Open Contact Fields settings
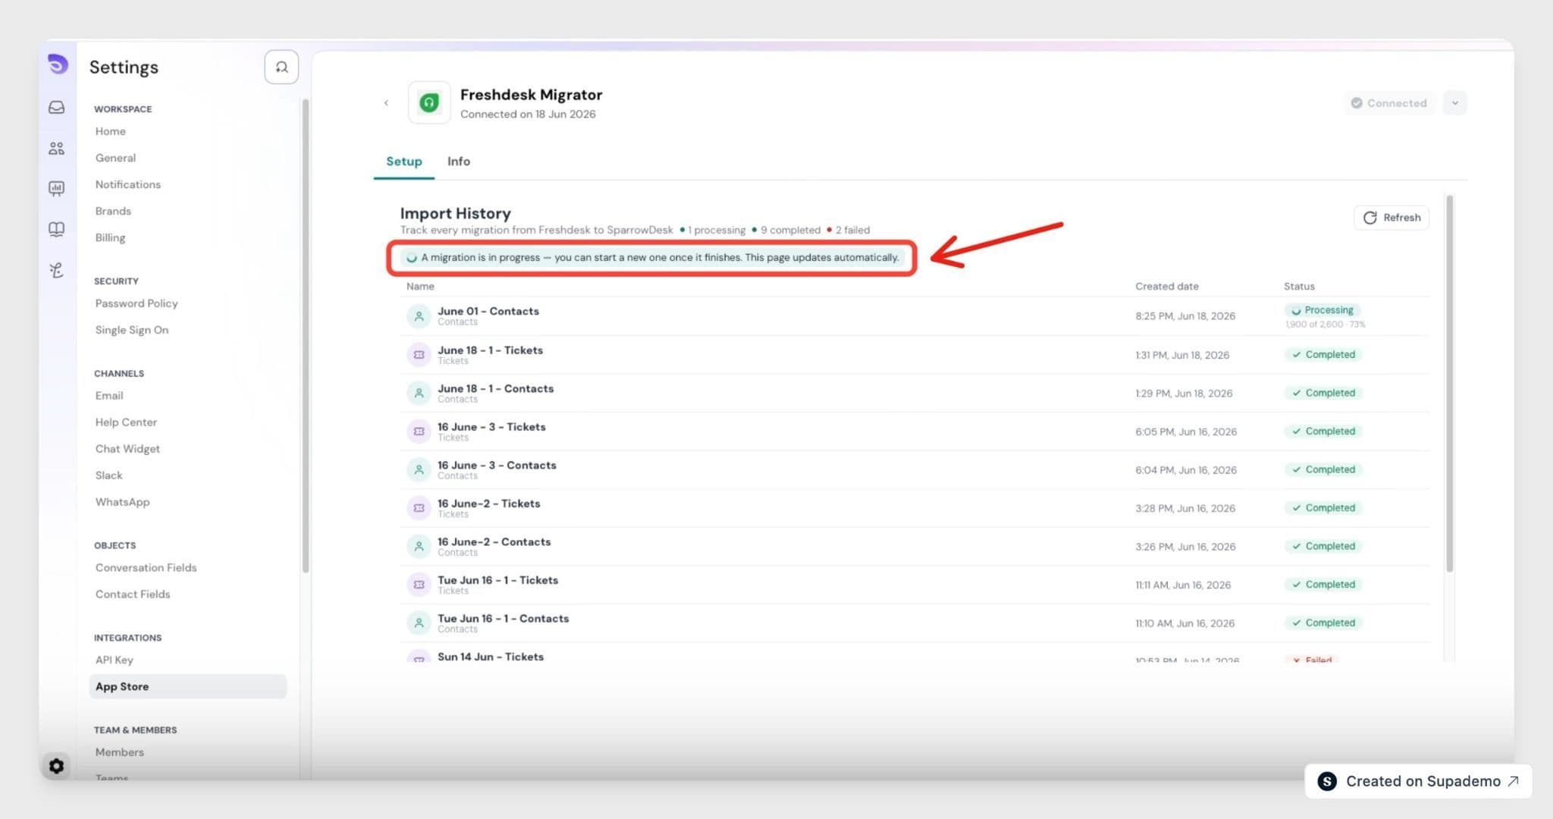The height and width of the screenshot is (819, 1553). pyautogui.click(x=133, y=595)
